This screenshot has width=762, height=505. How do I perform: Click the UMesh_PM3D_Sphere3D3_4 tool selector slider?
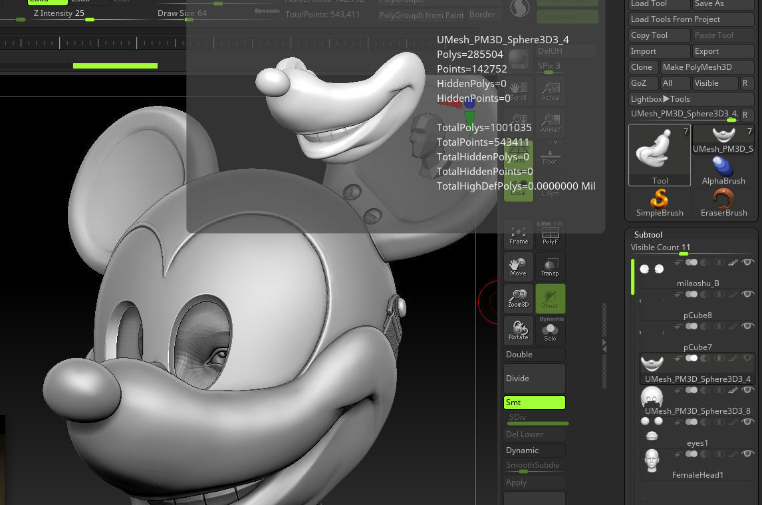pyautogui.click(x=684, y=115)
